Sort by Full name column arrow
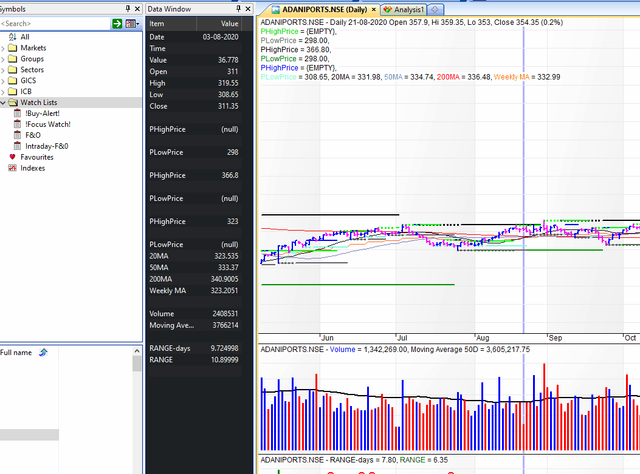Image resolution: width=640 pixels, height=474 pixels. (x=43, y=353)
